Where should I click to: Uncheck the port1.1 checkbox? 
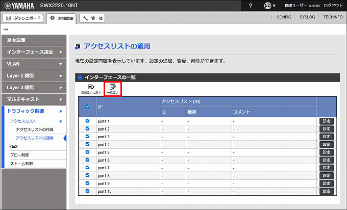pos(87,121)
